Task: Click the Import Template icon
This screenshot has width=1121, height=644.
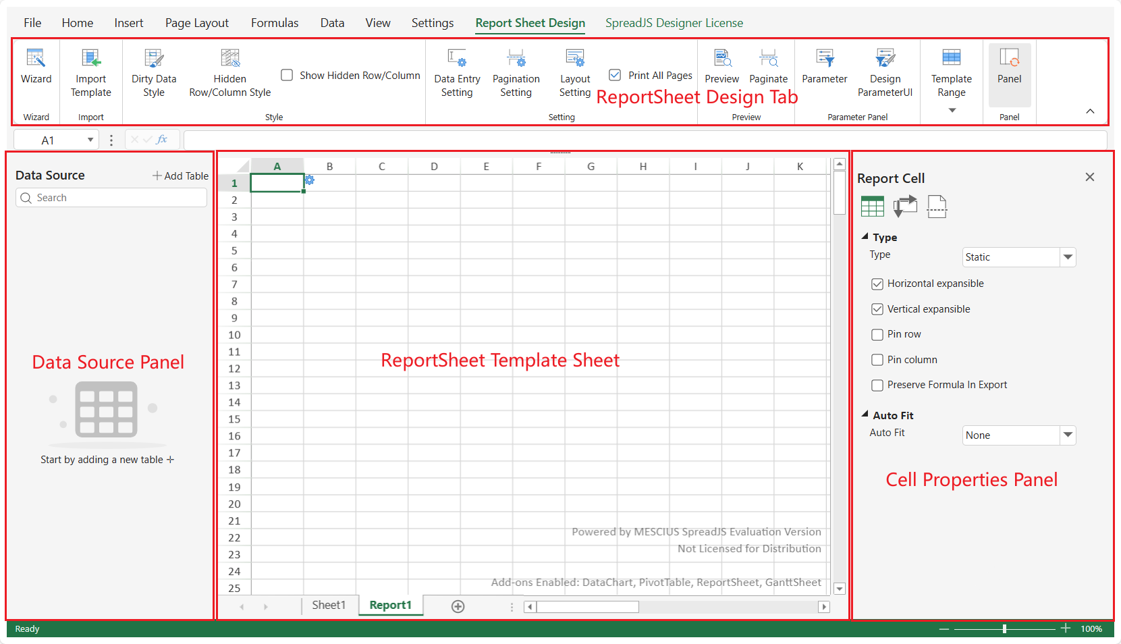Action: coord(90,59)
